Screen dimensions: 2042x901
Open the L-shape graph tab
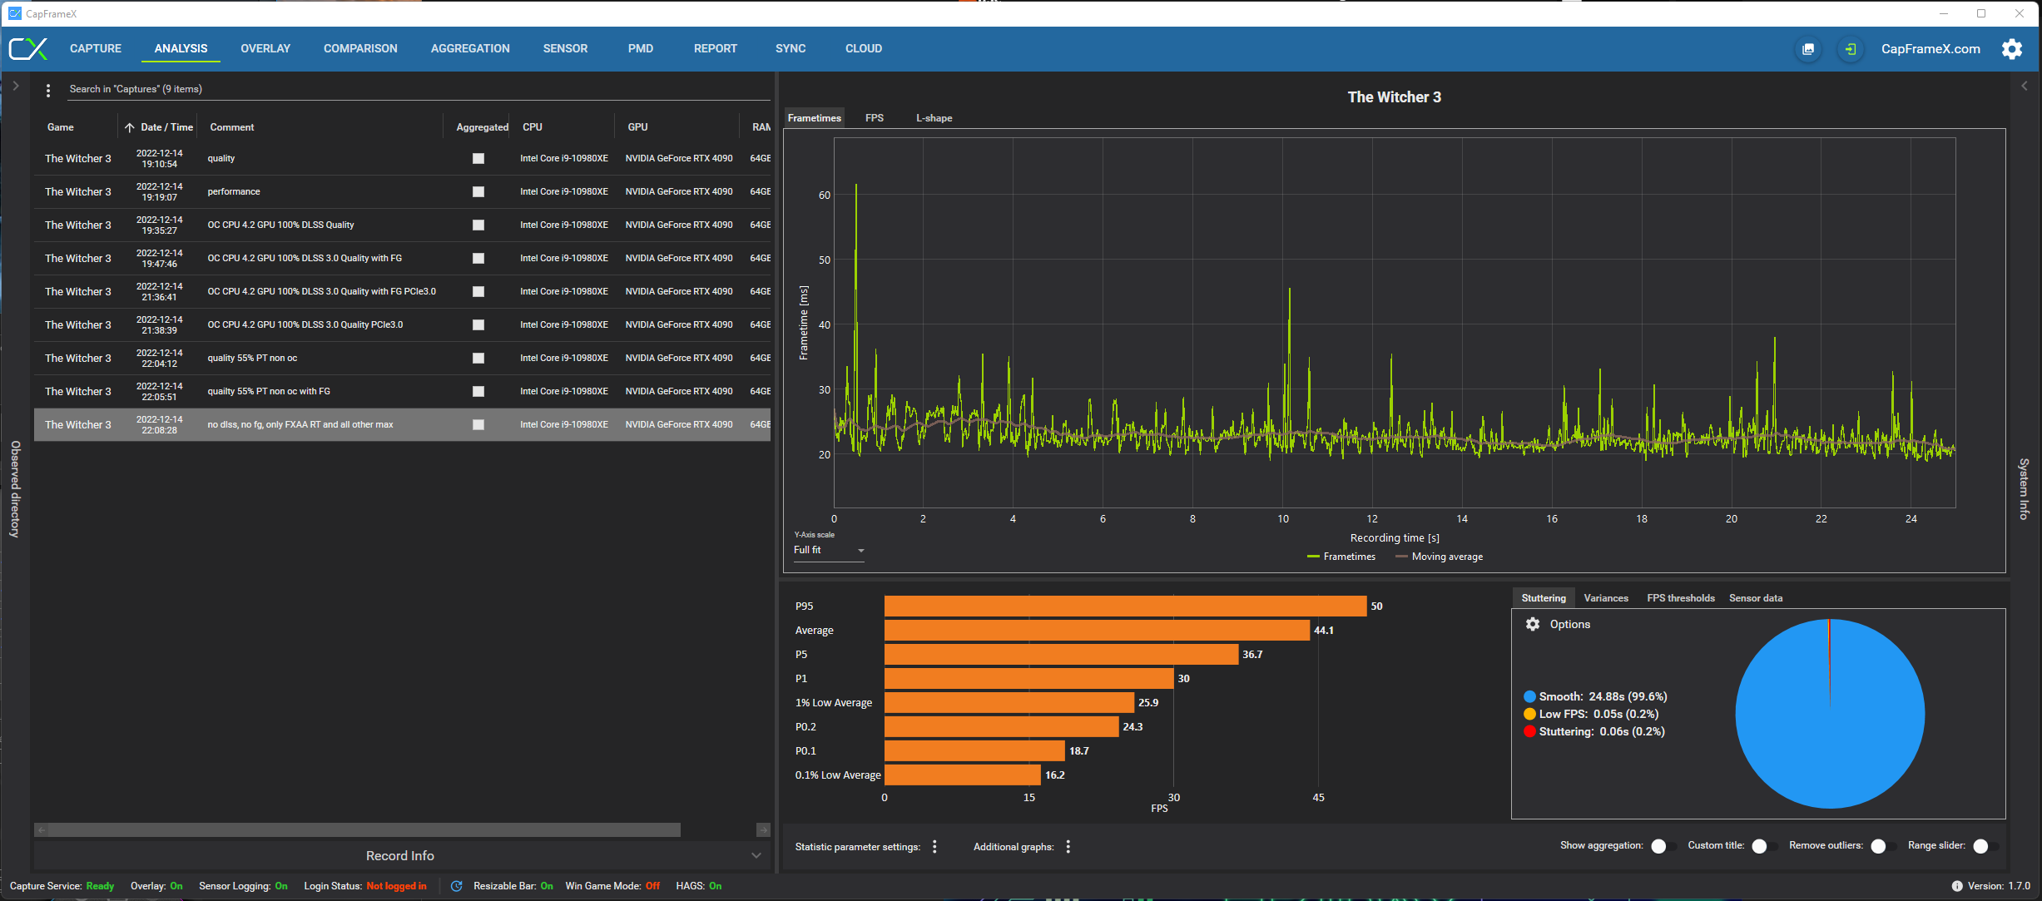pos(934,118)
